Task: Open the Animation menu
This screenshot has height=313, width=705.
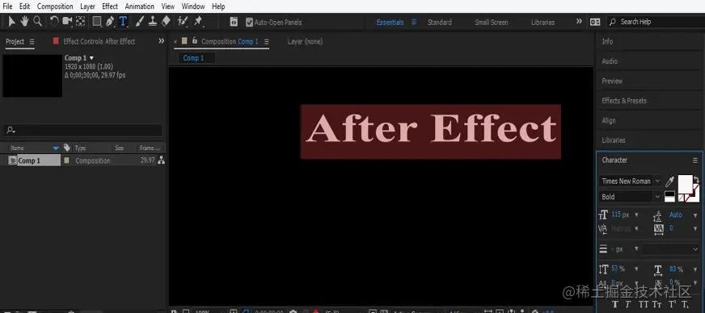Action: click(x=139, y=6)
